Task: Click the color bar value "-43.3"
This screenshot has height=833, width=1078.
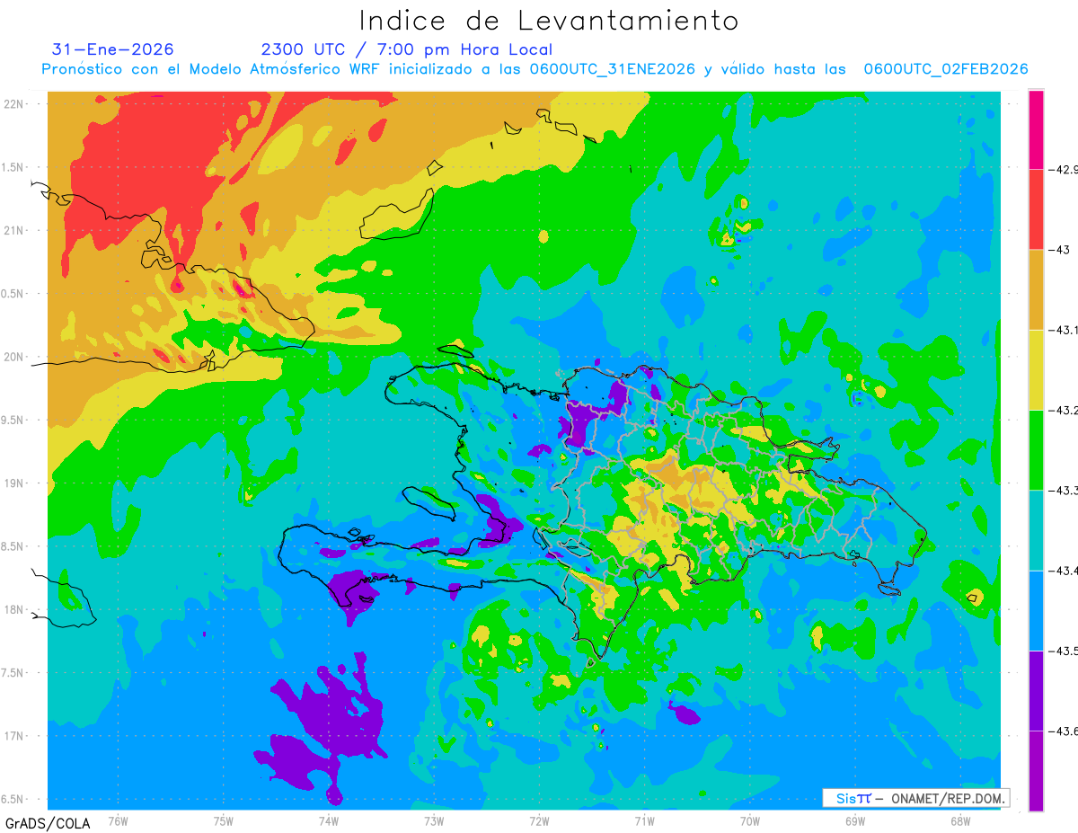Action: pyautogui.click(x=1064, y=490)
